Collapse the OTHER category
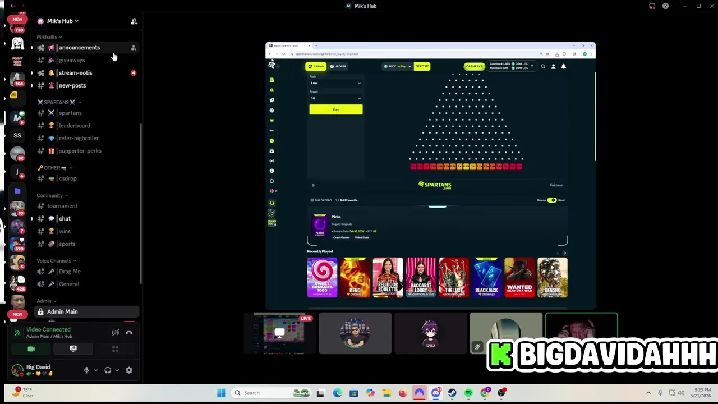Viewport: 718px width, 404px height. 54,168
